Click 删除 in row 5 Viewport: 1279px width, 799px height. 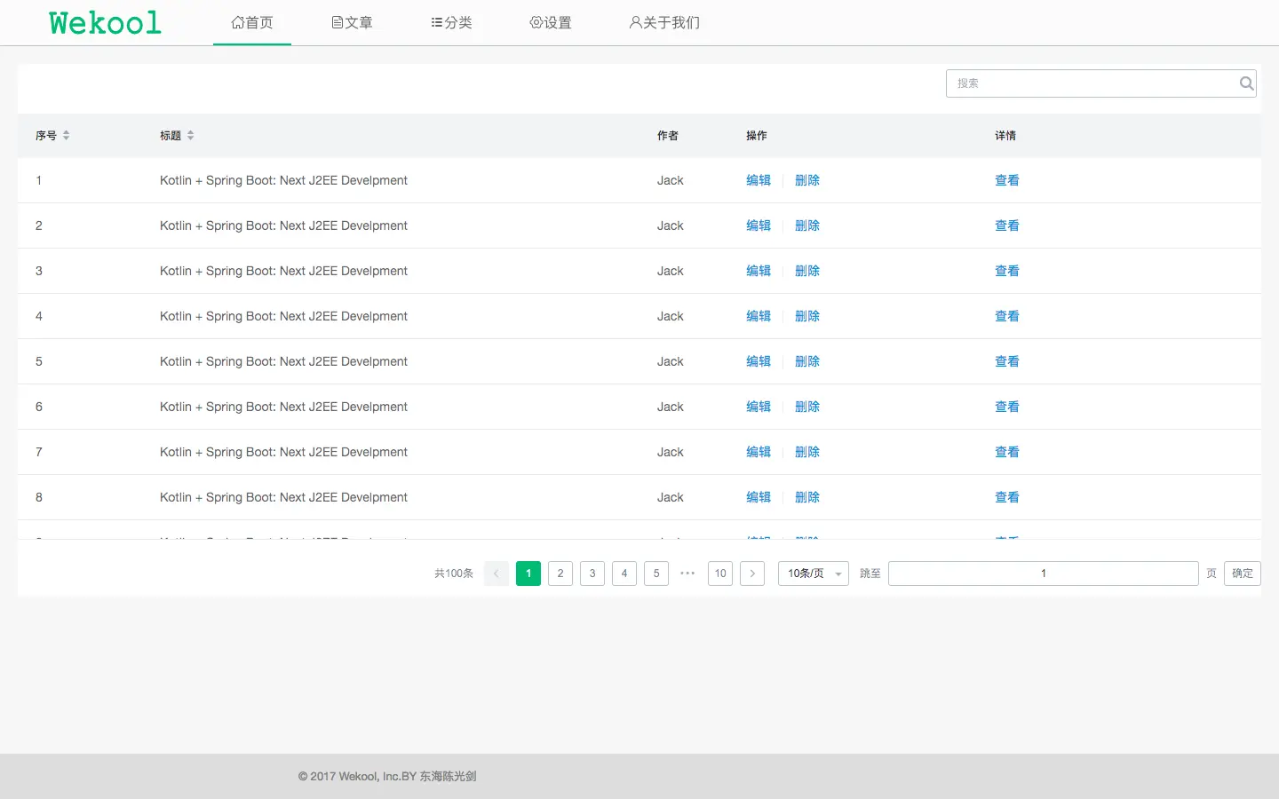(807, 361)
